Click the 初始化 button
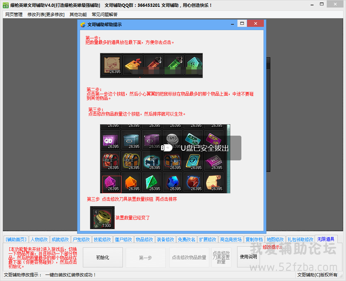Viewport: 346px width, 281px height. point(102,257)
